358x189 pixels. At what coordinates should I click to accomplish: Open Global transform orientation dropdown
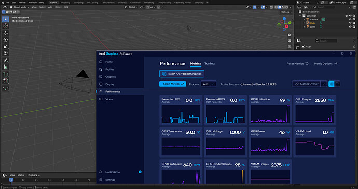coord(131,7)
